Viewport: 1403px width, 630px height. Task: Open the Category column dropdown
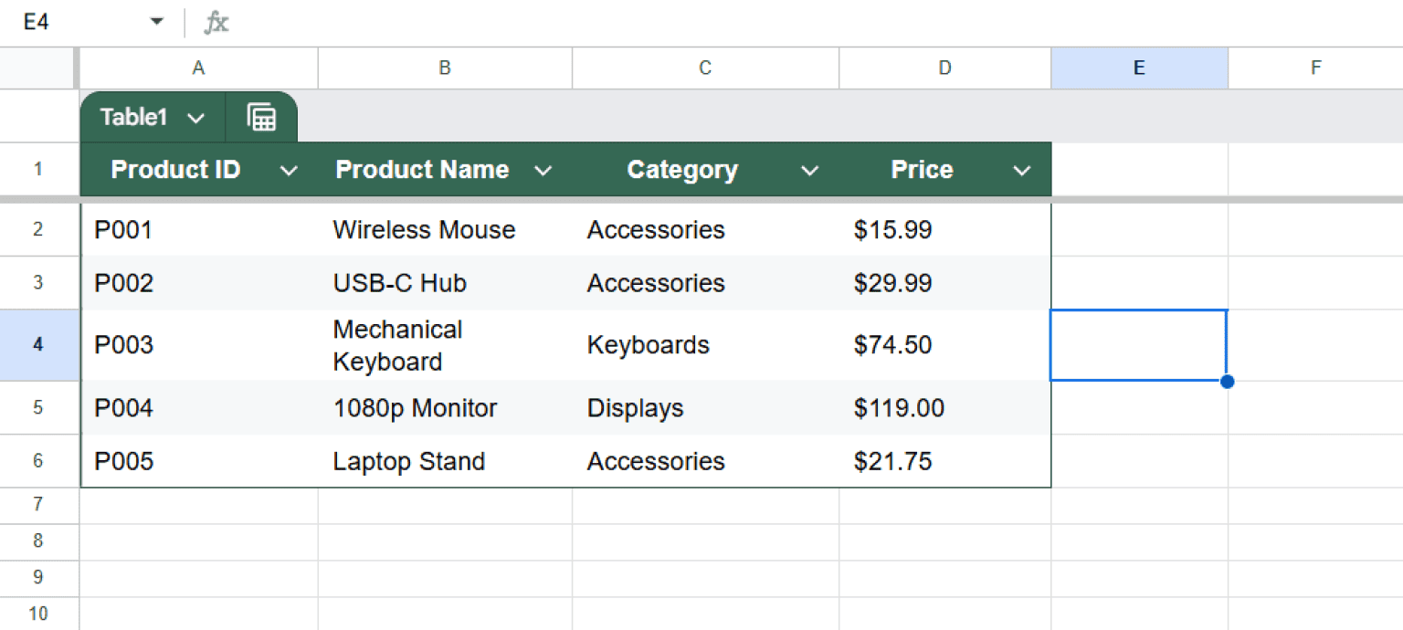pyautogui.click(x=807, y=170)
